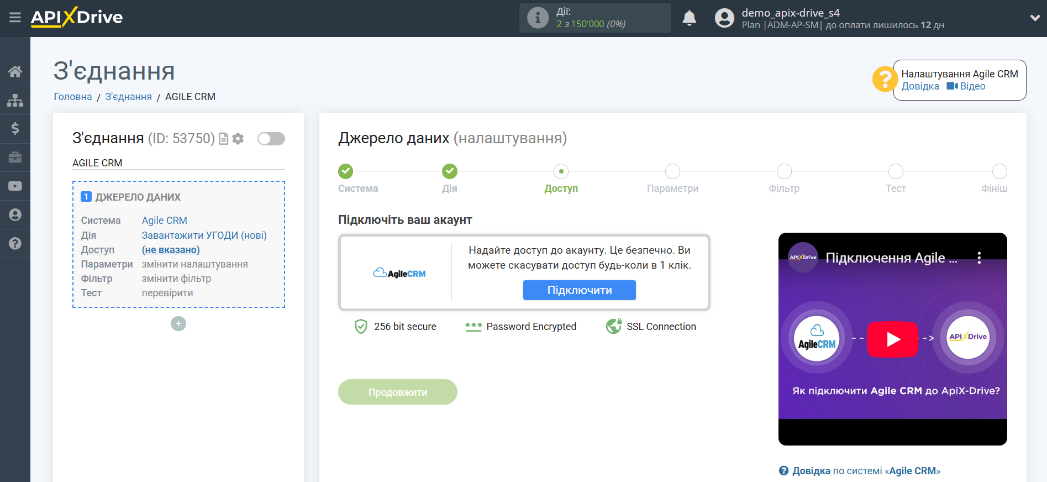Image resolution: width=1047 pixels, height=482 pixels.
Task: Select the Доступ step
Action: pos(561,171)
